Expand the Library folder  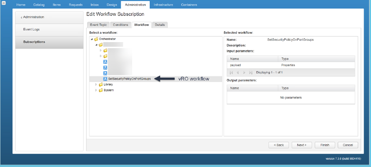[x=96, y=85]
